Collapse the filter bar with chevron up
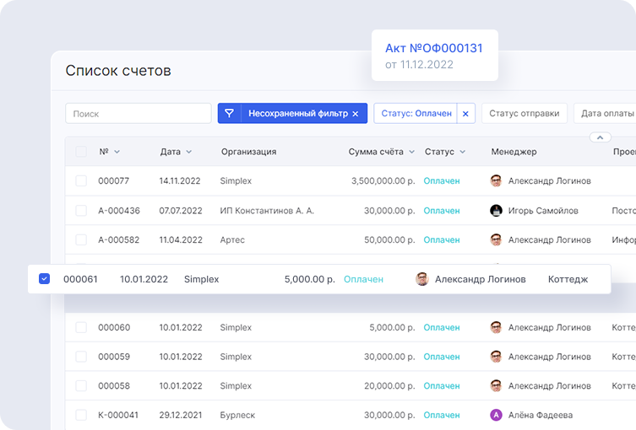This screenshot has width=636, height=430. (x=599, y=137)
